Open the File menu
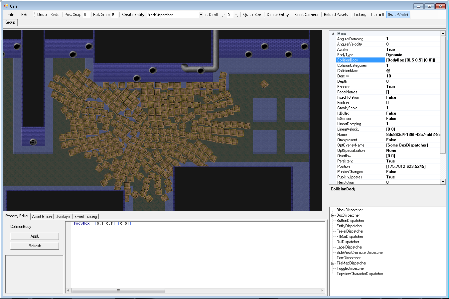 11,15
